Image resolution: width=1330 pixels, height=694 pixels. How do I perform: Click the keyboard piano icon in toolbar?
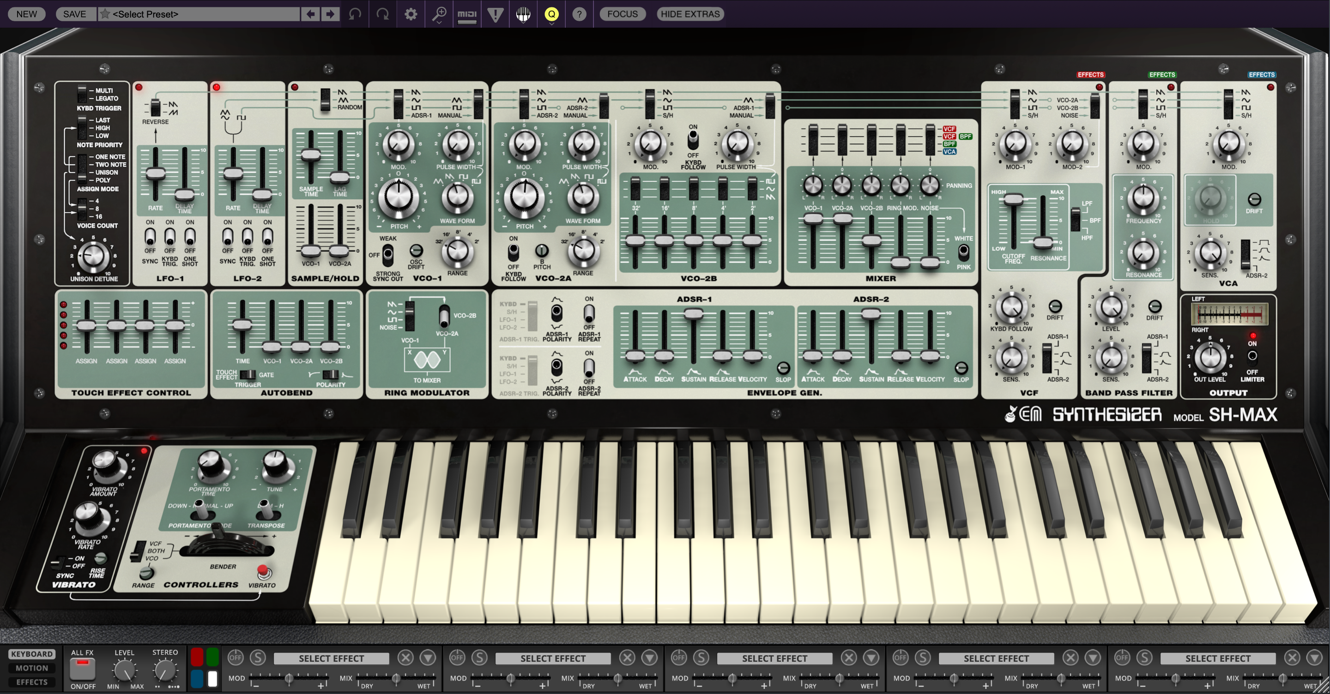523,14
